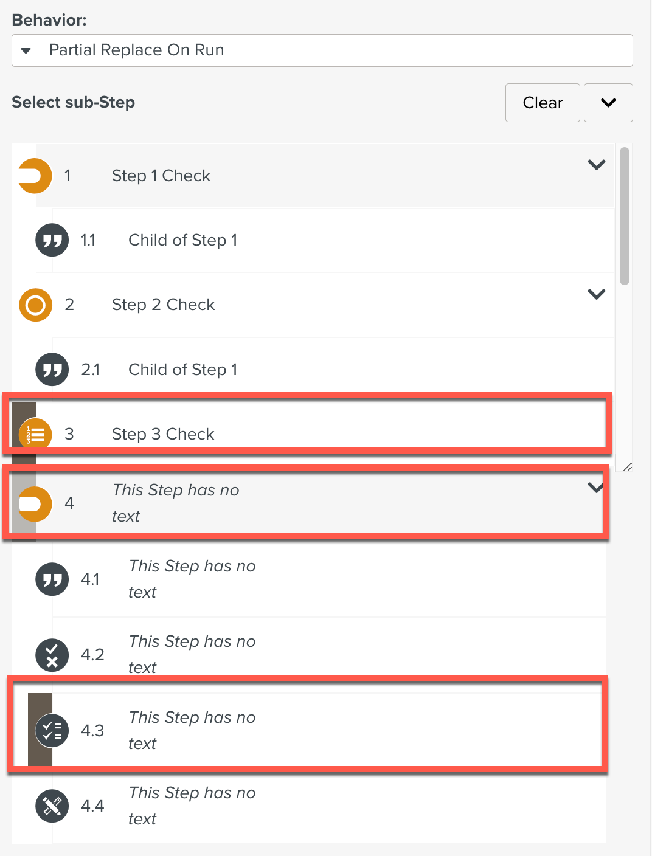Collapse Step 2 Check using its chevron
The image size is (652, 856).
(597, 294)
